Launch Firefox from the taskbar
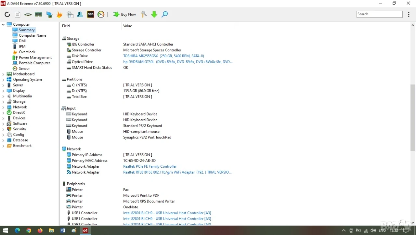This screenshot has width=416, height=235. click(x=40, y=230)
